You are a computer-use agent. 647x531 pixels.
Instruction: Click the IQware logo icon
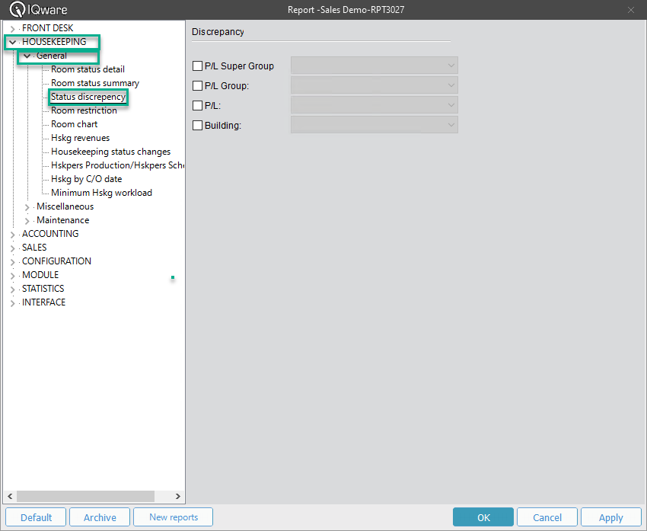pyautogui.click(x=17, y=9)
